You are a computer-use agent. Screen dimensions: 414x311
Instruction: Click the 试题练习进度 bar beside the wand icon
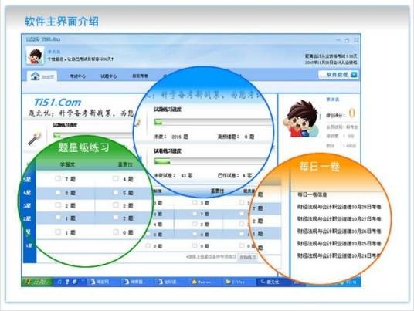point(93,135)
